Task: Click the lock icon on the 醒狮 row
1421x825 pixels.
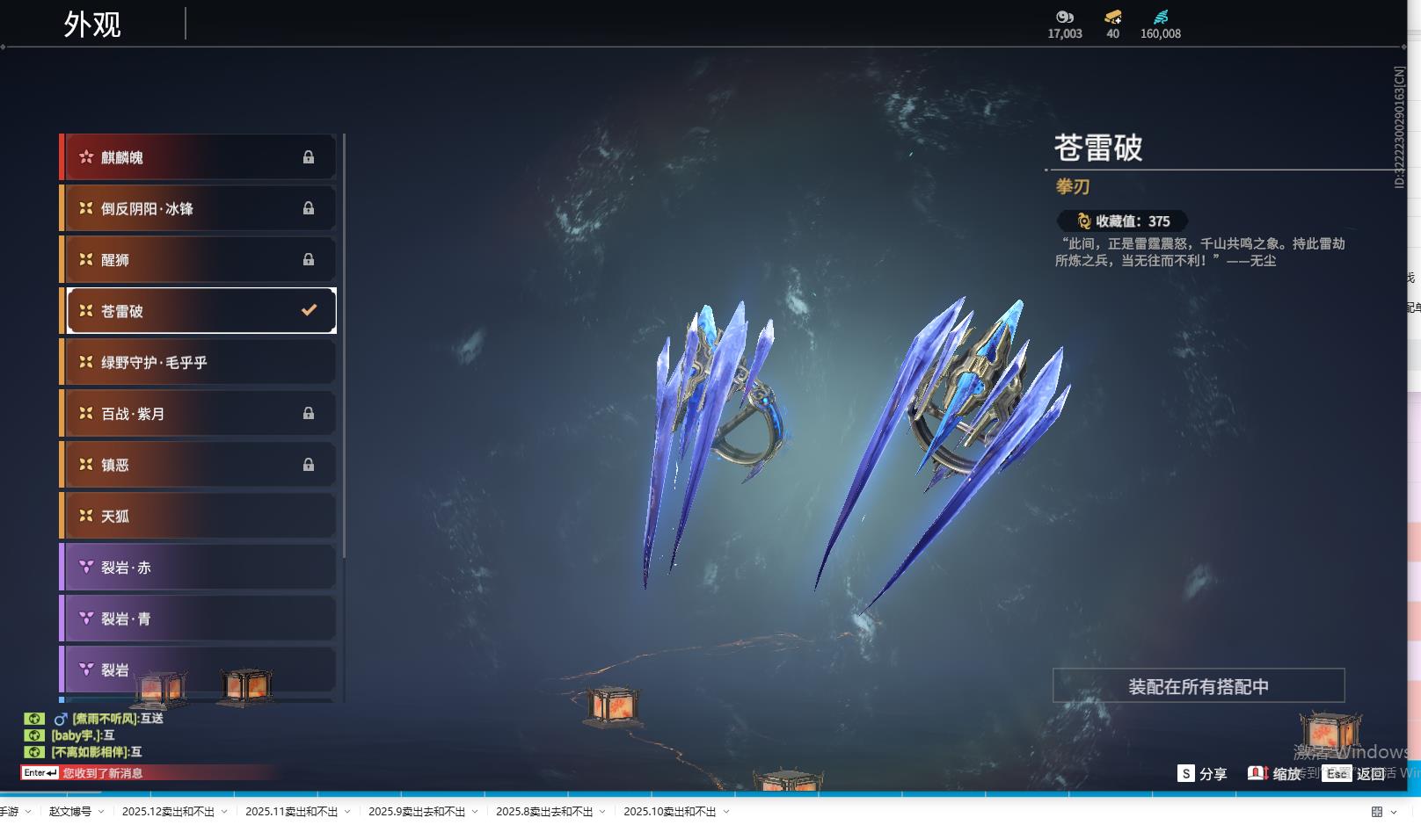Action: pyautogui.click(x=309, y=259)
